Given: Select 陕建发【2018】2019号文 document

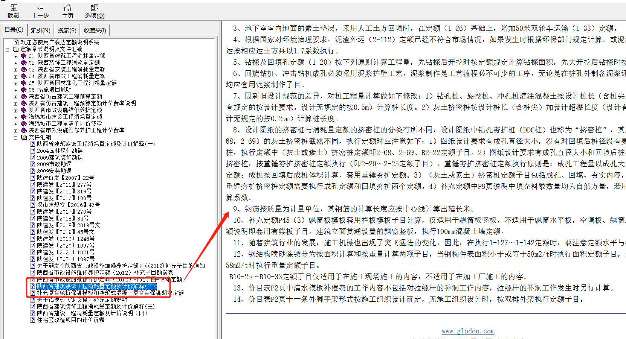Looking at the screenshot, I should coord(69,225).
